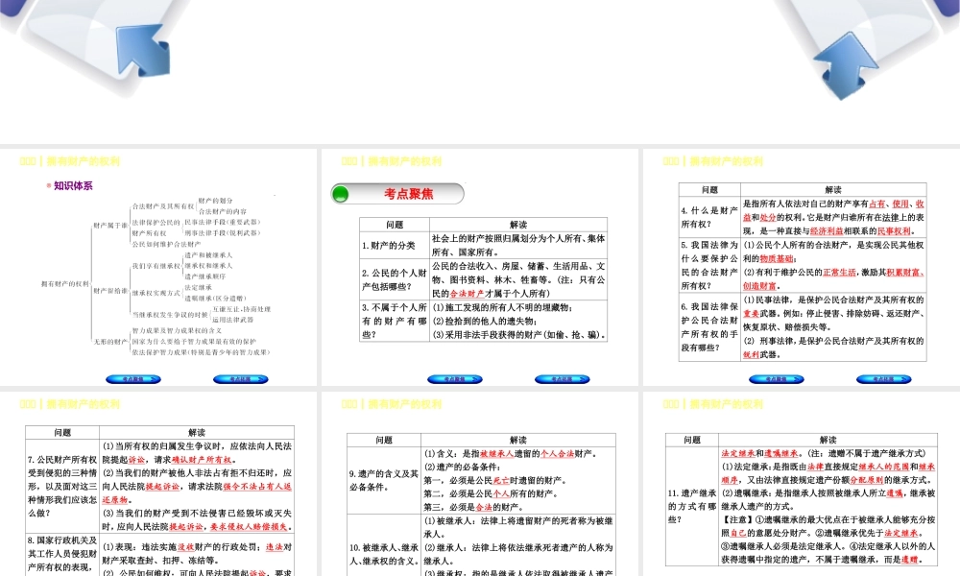Click red underlined 物质基础 in question 5 answer
The width and height of the screenshot is (960, 576).
coord(777,259)
